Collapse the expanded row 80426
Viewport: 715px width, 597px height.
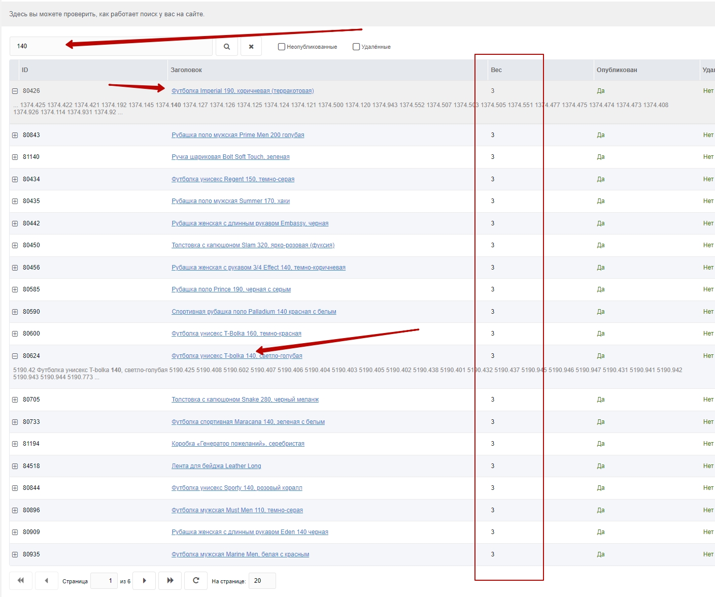[15, 91]
